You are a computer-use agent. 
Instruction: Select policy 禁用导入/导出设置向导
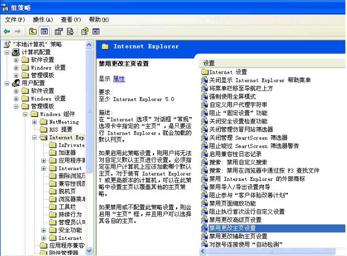[x=240, y=187]
